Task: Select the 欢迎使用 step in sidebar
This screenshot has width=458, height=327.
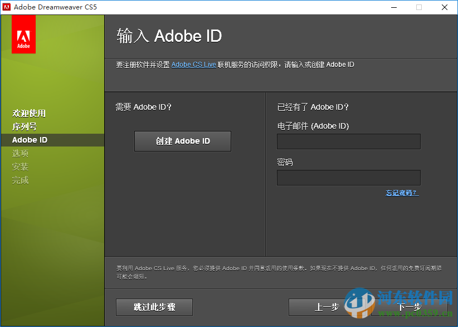Action: pos(28,113)
